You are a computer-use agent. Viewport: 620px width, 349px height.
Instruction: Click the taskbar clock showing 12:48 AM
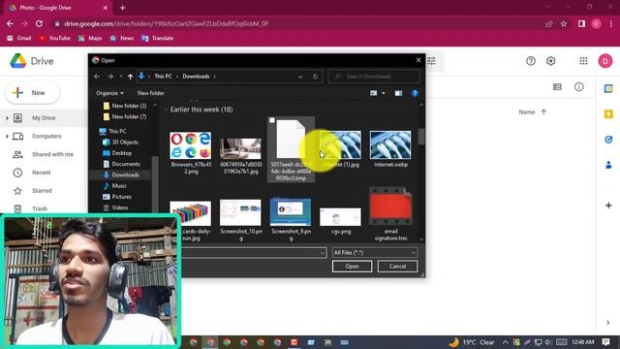click(583, 342)
